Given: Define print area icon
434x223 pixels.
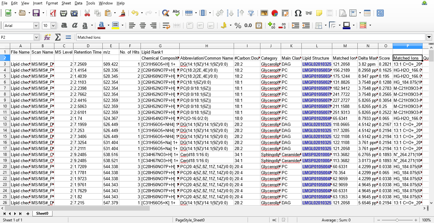Looking at the screenshot, I should 343,13.
